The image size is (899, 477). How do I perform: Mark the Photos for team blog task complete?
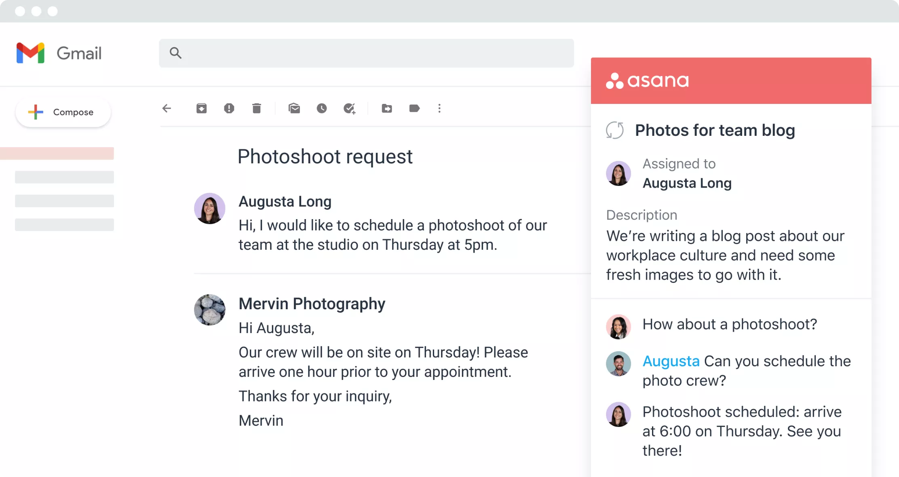(615, 130)
